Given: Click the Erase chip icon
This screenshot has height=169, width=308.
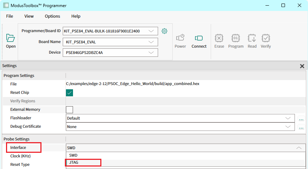Looking at the screenshot, I should [x=219, y=38].
